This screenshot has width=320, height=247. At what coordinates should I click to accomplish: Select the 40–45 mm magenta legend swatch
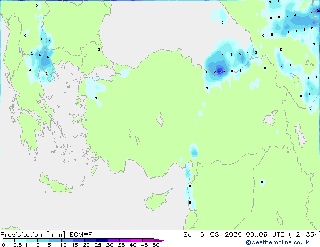(137, 240)
